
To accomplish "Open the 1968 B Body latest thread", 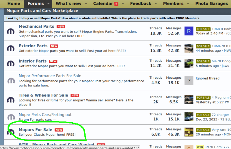I will [221, 29].
